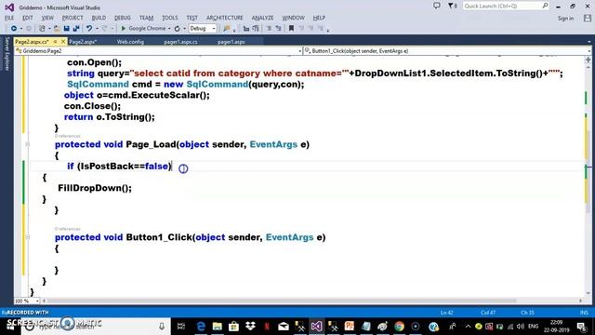The width and height of the screenshot is (595, 335).
Task: Collapse the Page_Load method outline
Action: (x=27, y=144)
